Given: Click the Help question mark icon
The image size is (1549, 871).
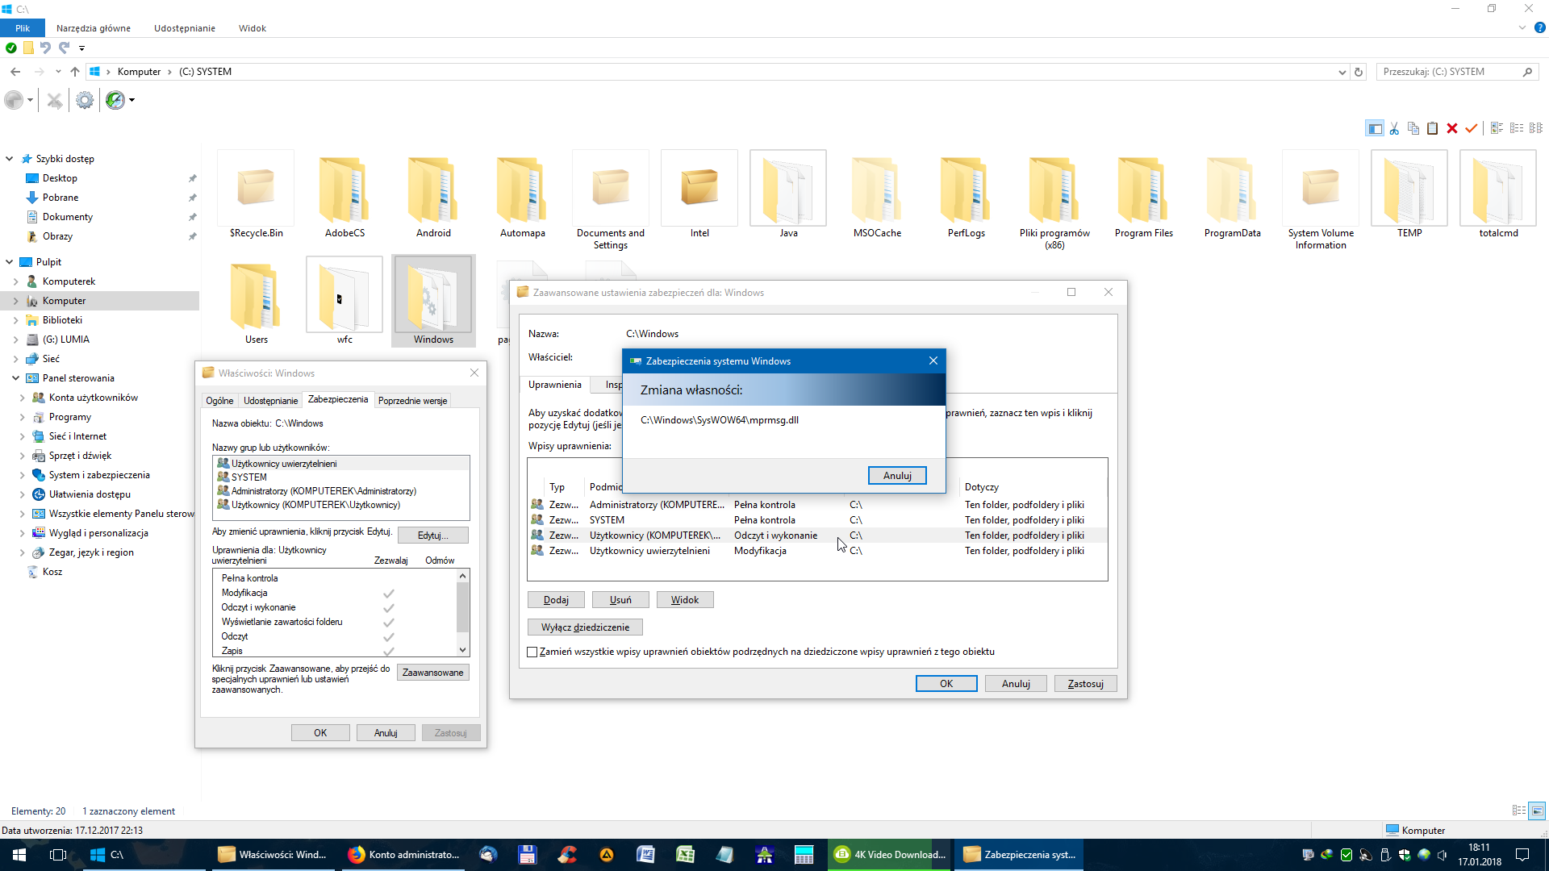Looking at the screenshot, I should click(1539, 27).
